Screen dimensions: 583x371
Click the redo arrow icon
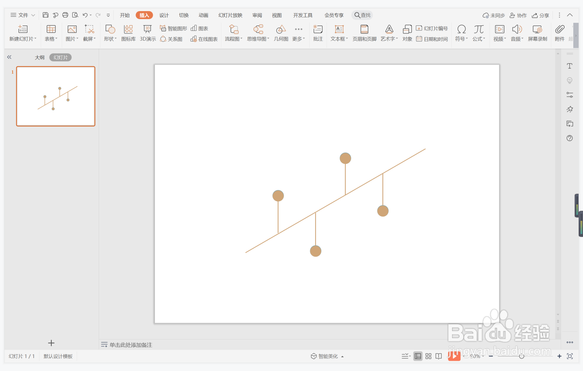(98, 15)
